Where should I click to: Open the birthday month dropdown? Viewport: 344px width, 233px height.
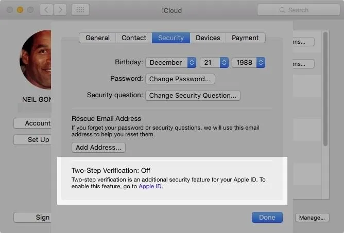coord(170,62)
